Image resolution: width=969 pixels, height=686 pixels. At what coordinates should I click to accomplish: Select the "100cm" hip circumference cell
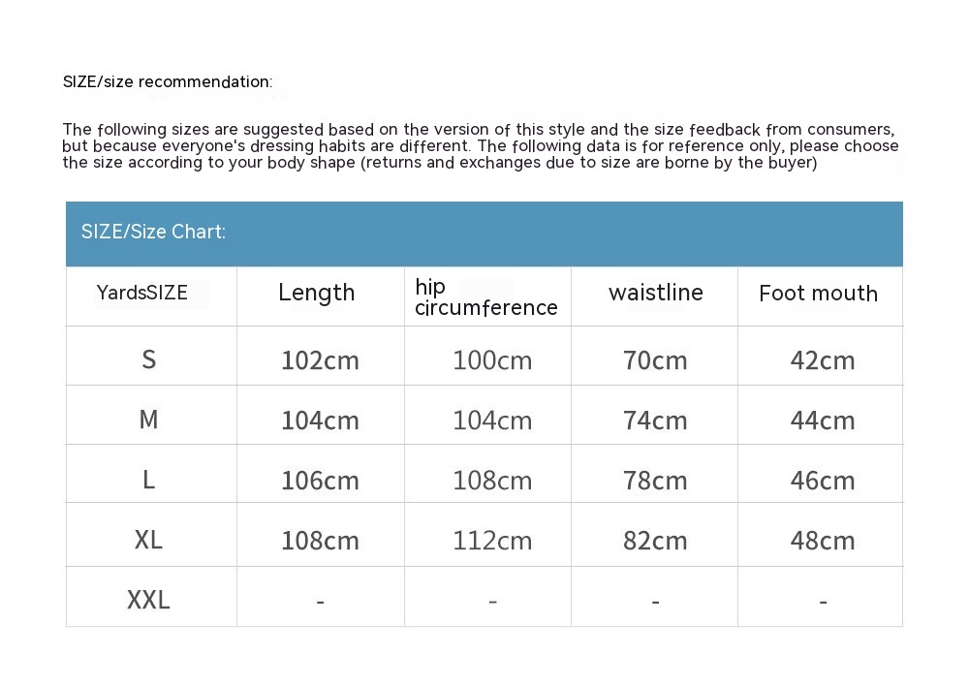point(492,360)
